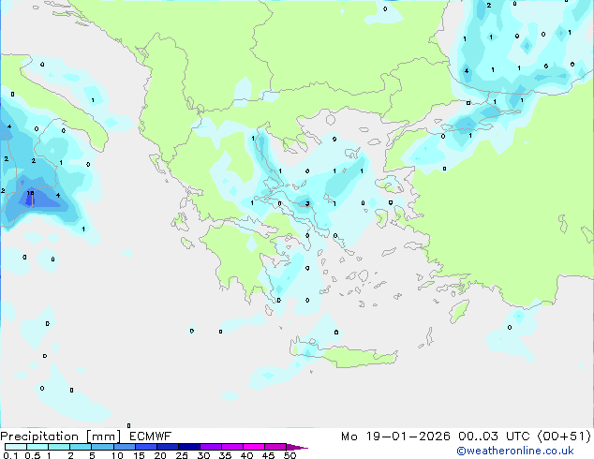Click the '18' precipitation value over southern Italy
This screenshot has height=459, width=594.
(30, 193)
